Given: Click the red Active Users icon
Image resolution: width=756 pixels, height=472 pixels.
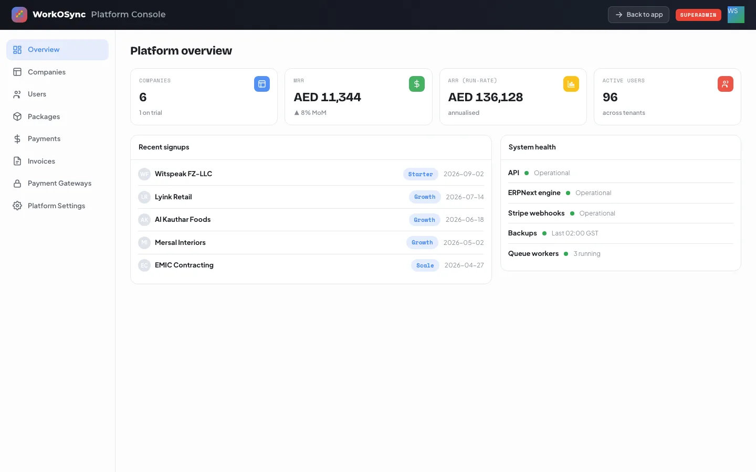Looking at the screenshot, I should click(726, 84).
